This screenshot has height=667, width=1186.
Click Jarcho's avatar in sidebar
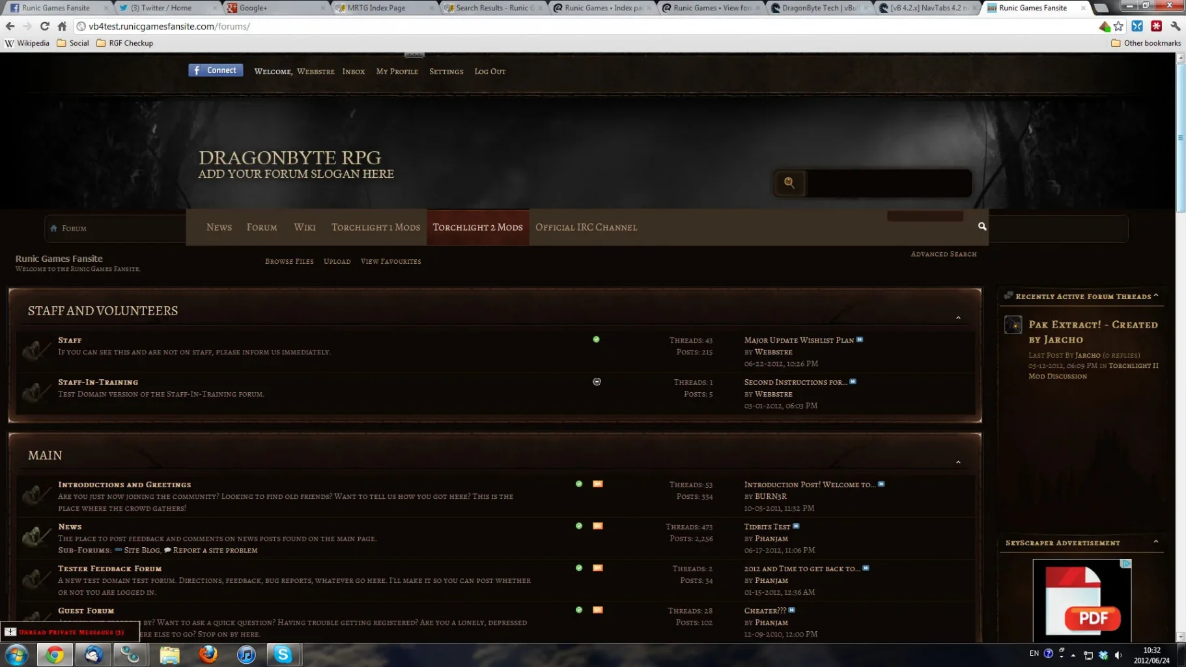point(1013,324)
